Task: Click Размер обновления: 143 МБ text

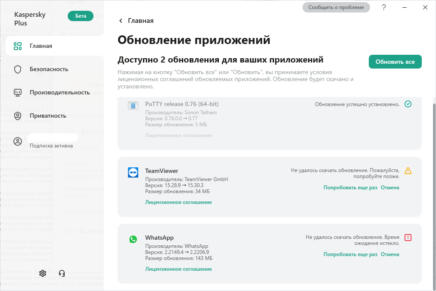Action: (x=179, y=258)
